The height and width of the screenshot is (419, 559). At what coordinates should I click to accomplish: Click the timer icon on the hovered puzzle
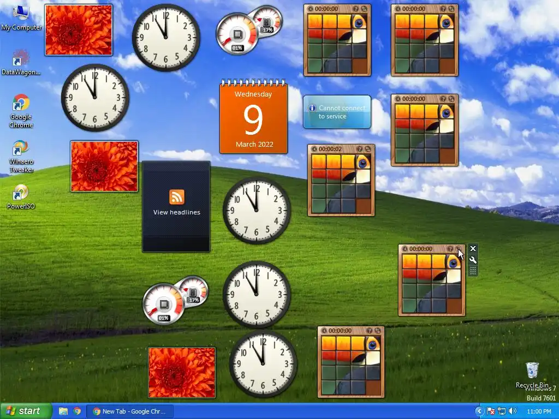[x=405, y=249]
